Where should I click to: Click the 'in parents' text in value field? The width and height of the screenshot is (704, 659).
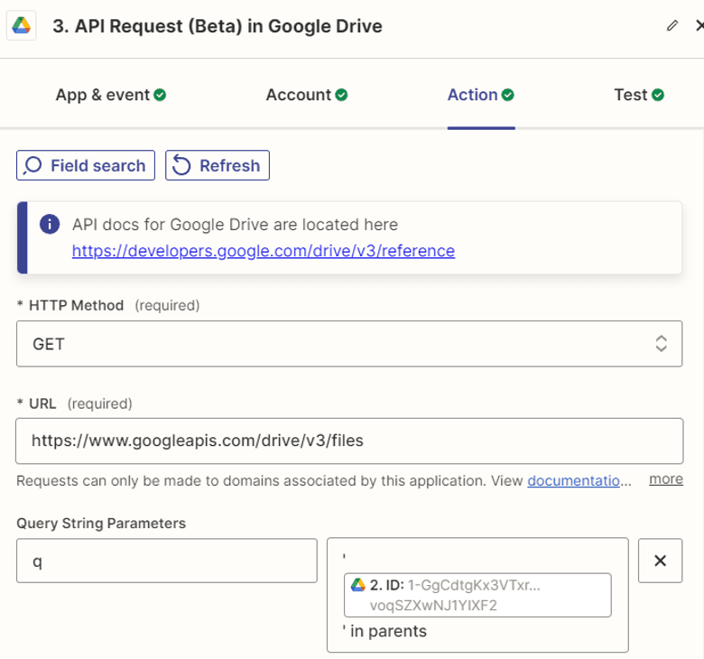pyautogui.click(x=388, y=631)
